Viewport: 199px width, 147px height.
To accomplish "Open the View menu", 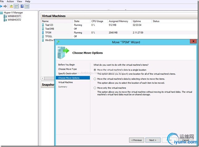I will pyautogui.click(x=19, y=2).
